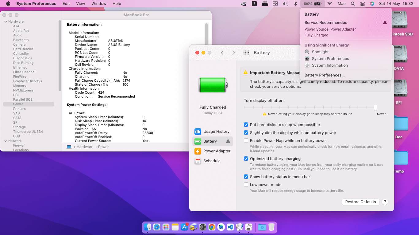
Task: Open the View menu
Action: click(81, 4)
